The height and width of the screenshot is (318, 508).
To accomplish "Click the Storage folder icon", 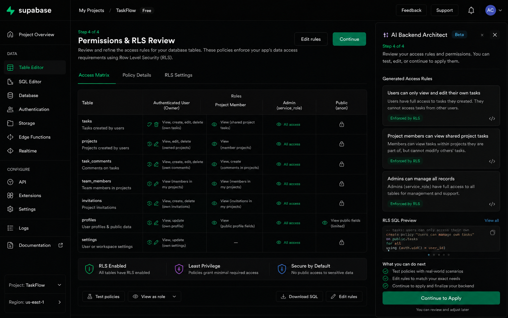I will pos(10,123).
